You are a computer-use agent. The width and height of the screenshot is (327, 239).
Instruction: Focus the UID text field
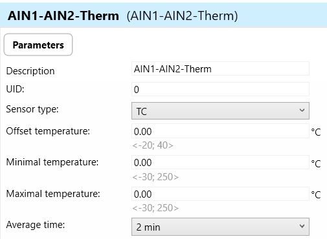[220, 89]
